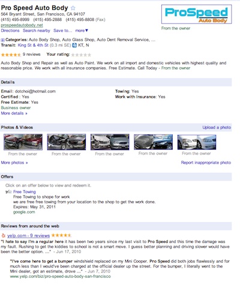Click the Search nearby link
The image size is (240, 291).
[x=37, y=31]
